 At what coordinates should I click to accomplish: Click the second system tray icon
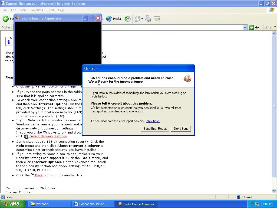click(257, 204)
